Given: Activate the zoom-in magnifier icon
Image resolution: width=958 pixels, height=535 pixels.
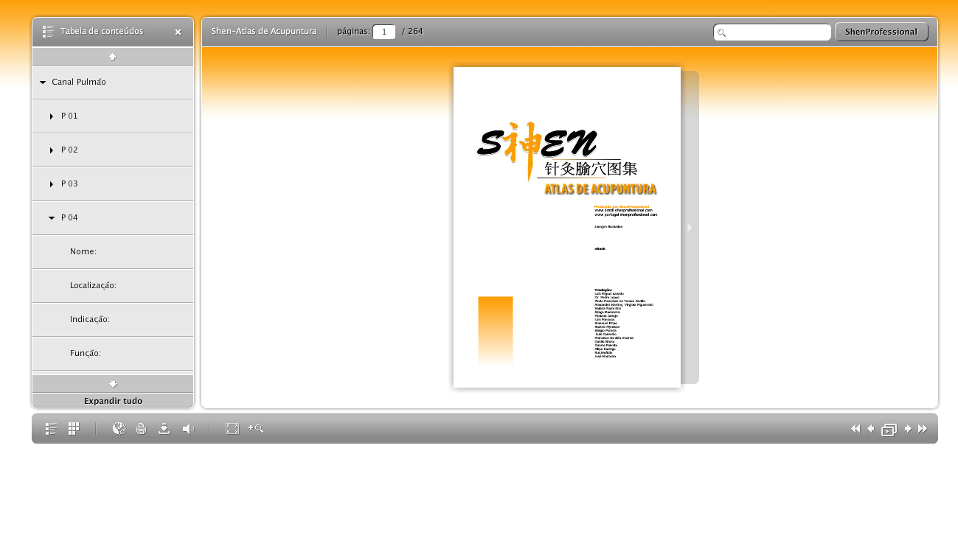Looking at the screenshot, I should 256,428.
